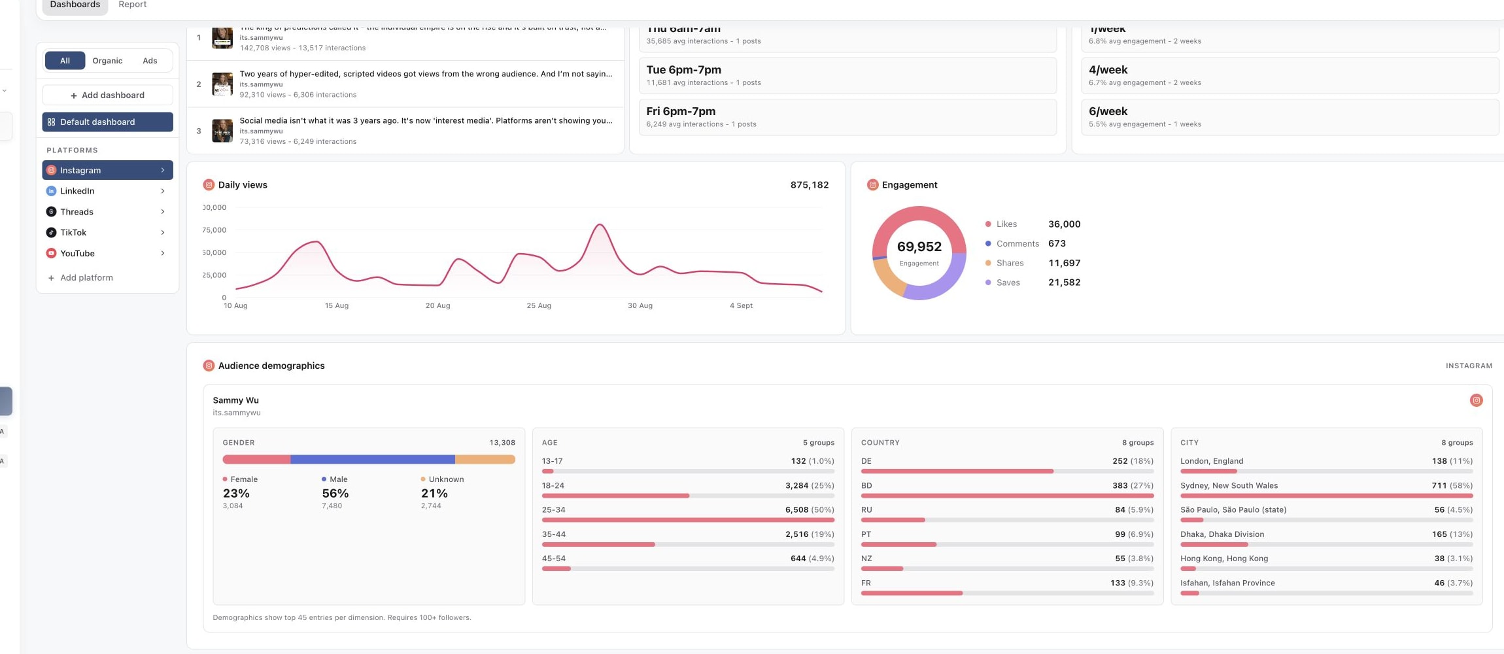Open the thumbnail of post ranked 3

click(222, 131)
